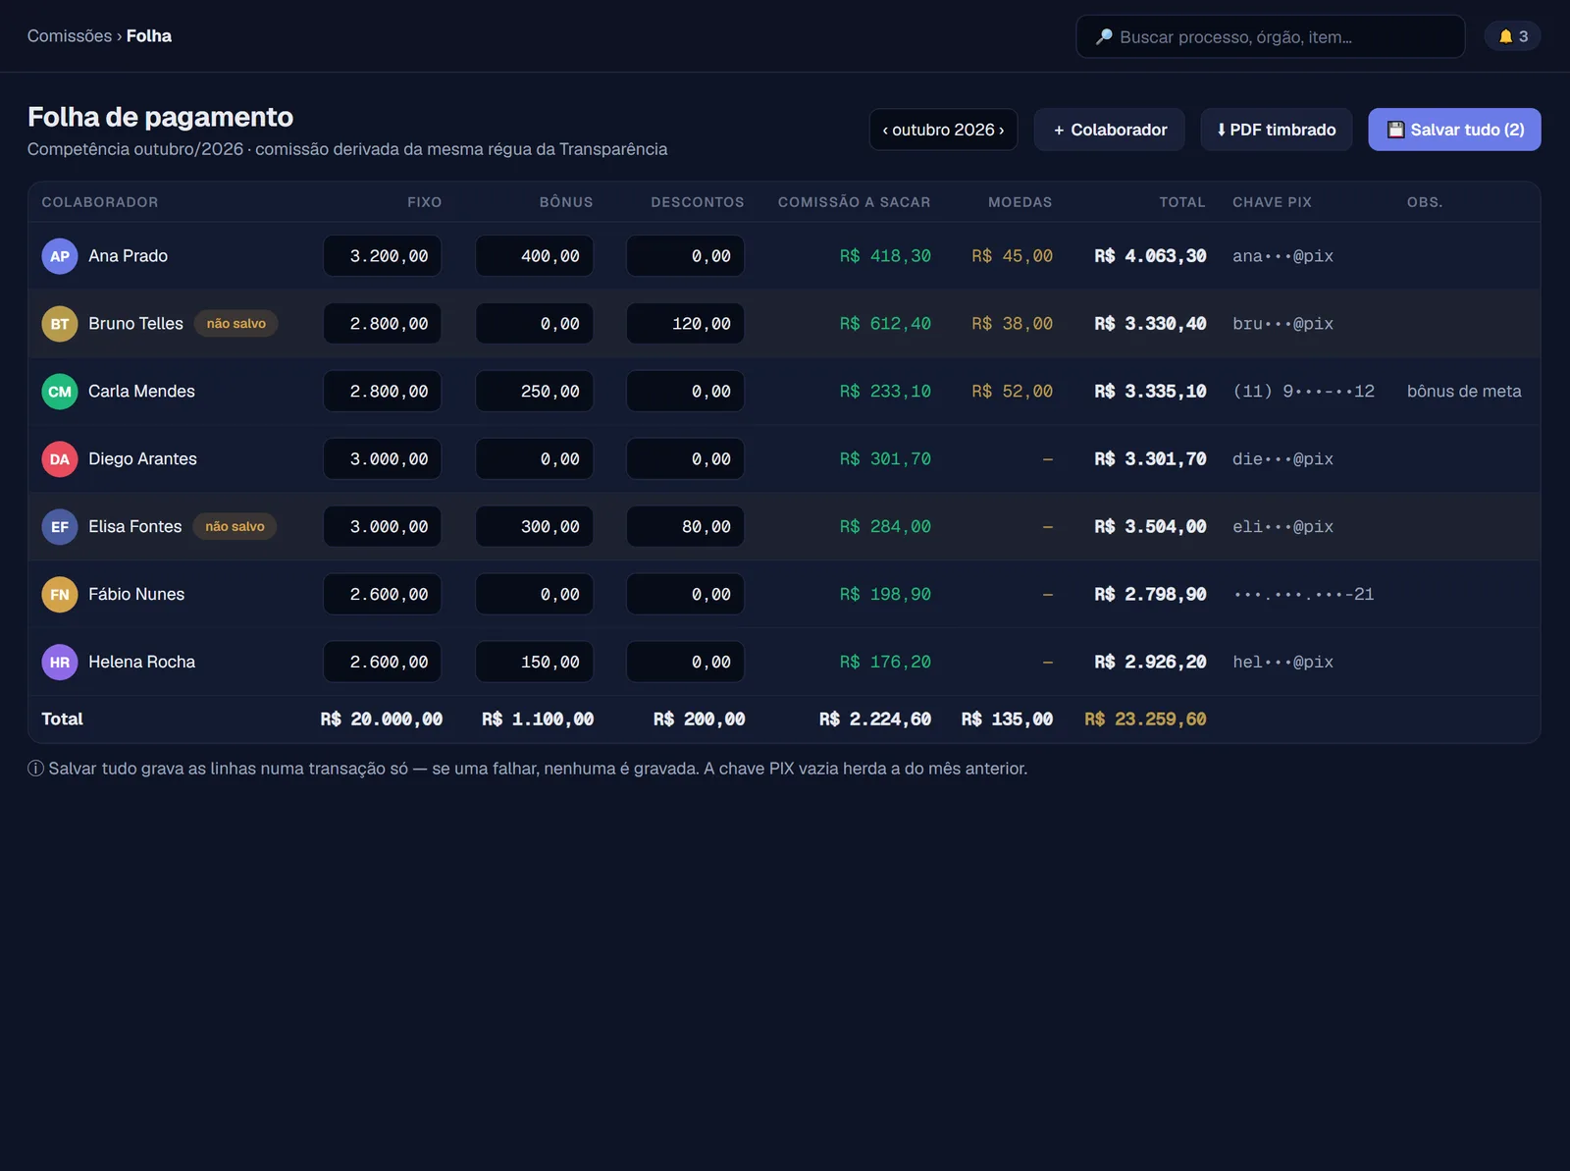The height and width of the screenshot is (1171, 1570).
Task: Click Diego Arantes' DA avatar
Action: [60, 459]
